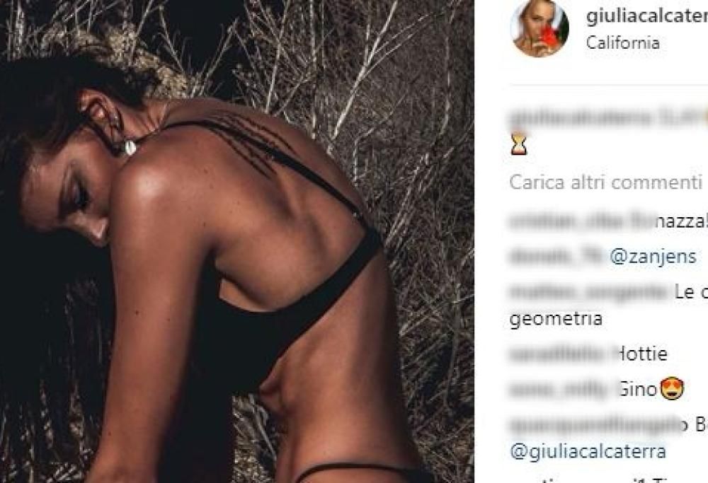
Task: Open blurred commenter name before 'Le c' comment
Action: coord(589,292)
